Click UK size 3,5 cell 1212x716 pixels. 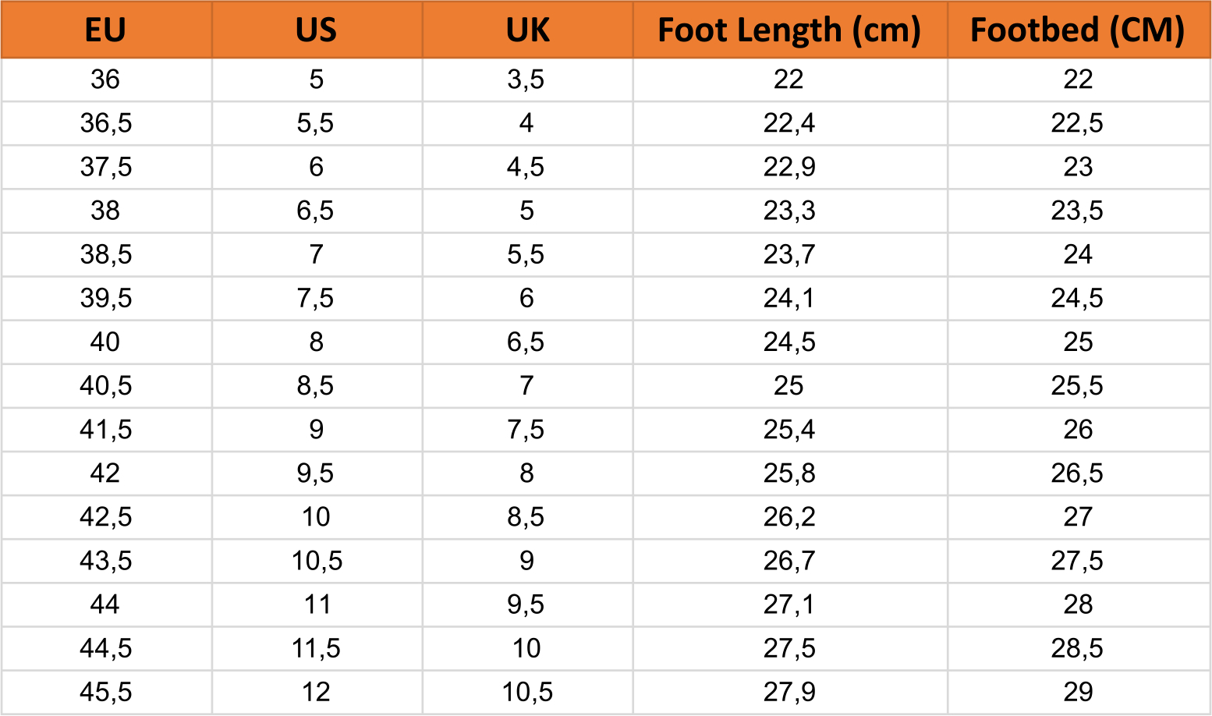[x=526, y=80]
